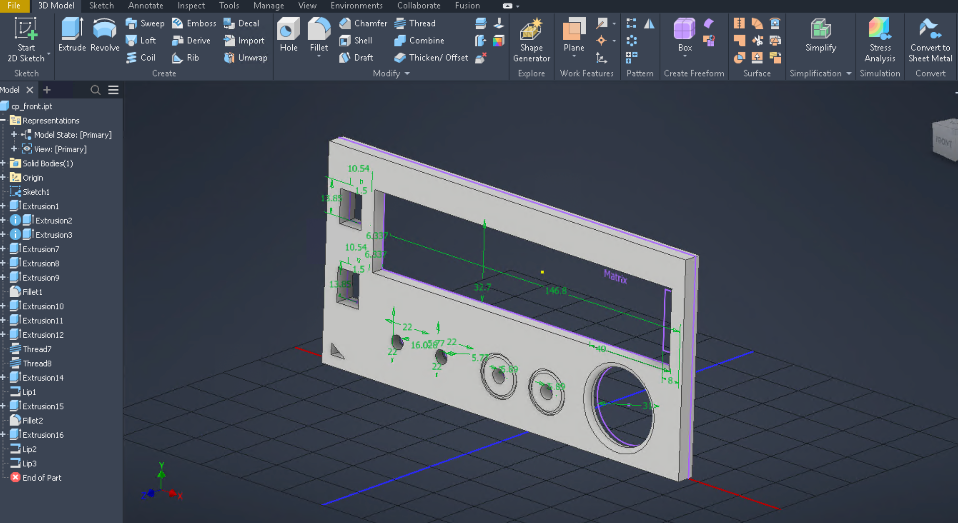Viewport: 958px width, 523px height.
Task: Open the model browser search
Action: 95,90
